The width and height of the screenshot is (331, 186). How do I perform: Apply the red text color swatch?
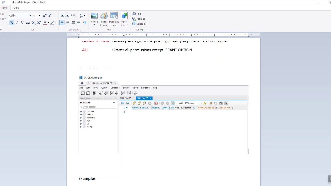coord(45,23)
